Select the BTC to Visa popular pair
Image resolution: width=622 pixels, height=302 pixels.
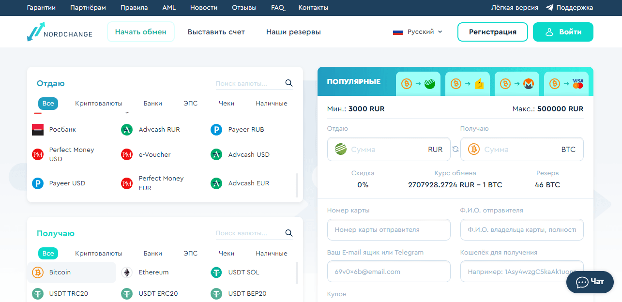[566, 83]
